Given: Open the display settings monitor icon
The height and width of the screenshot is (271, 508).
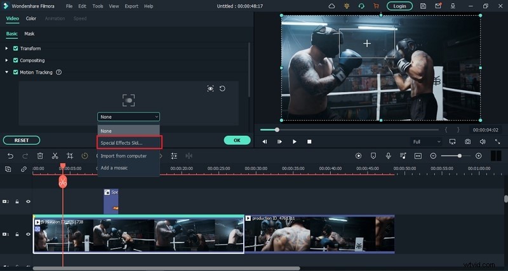Looking at the screenshot, I should [453, 142].
